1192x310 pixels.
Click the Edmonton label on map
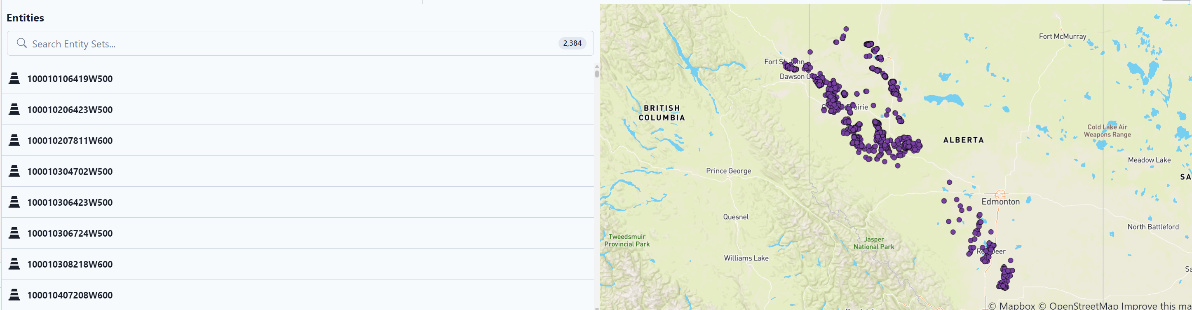pyautogui.click(x=1000, y=202)
